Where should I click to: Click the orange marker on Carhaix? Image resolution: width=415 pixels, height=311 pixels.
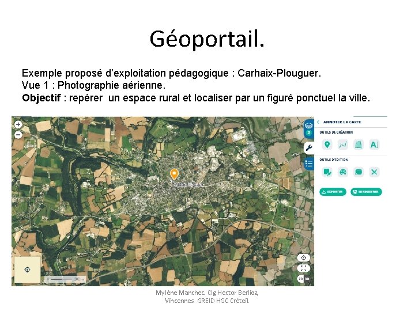point(174,175)
